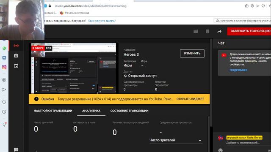Click the stream title Heroes 3

point(131,54)
